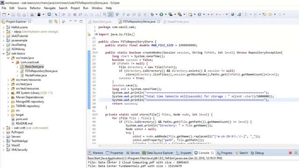Open the New wizard dropdown arrow
The width and height of the screenshot is (299, 168).
pyautogui.click(x=8, y=14)
